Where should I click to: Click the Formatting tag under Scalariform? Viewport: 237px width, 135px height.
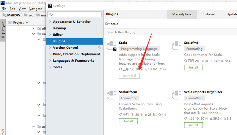[x=129, y=98]
